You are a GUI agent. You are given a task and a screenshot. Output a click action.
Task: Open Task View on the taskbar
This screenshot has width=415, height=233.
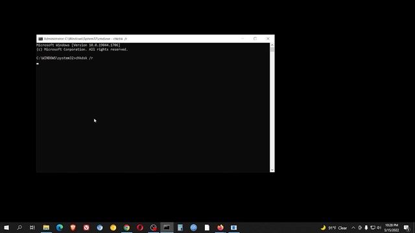tap(32, 227)
